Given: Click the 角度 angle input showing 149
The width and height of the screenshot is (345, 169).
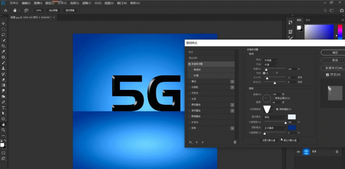Looking at the screenshot, I should coord(277,94).
